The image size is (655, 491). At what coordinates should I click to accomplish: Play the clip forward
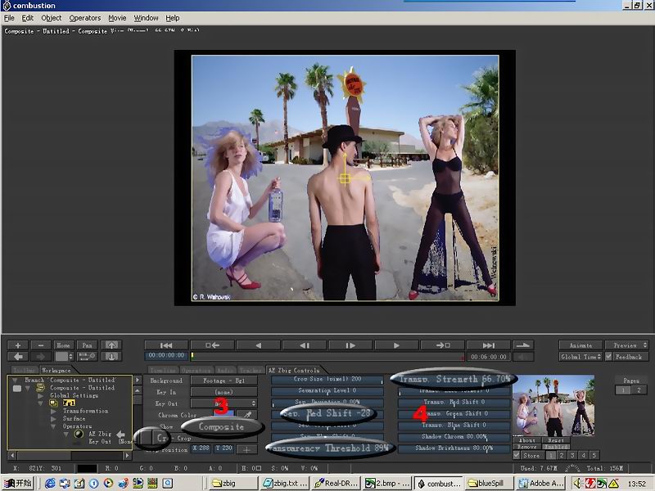click(396, 345)
